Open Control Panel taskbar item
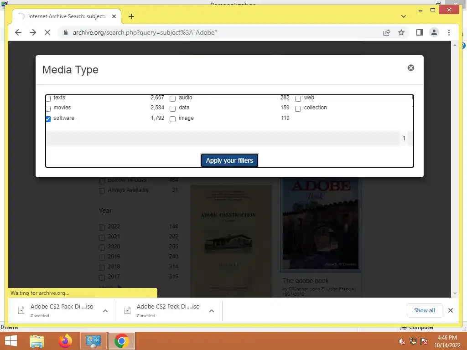Screen dimensions: 467x350 point(93,341)
